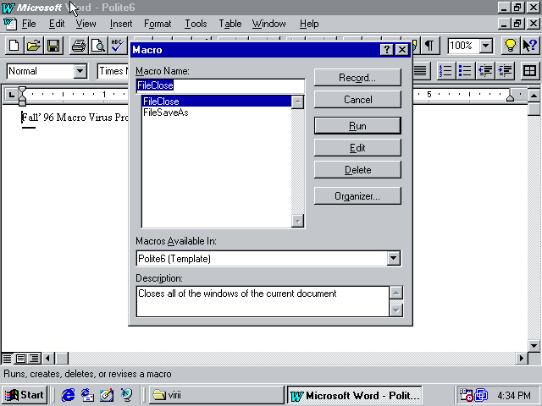Switch to Normal view icon
The height and width of the screenshot is (406, 542).
(8, 359)
